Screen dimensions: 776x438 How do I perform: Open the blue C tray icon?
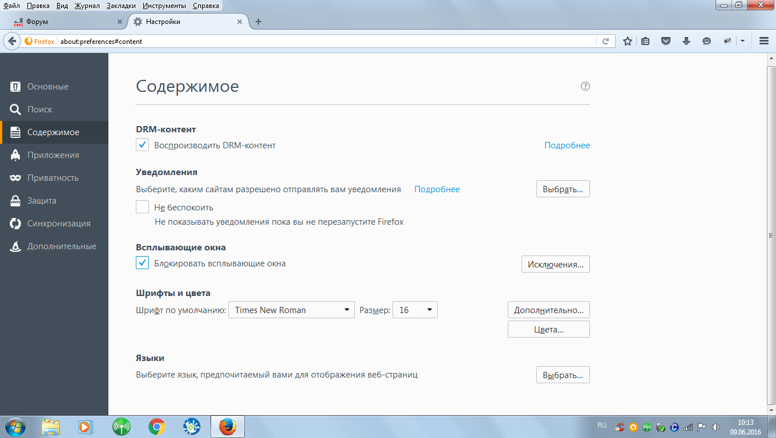[674, 427]
